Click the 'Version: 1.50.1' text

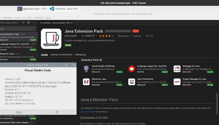tap(13, 79)
